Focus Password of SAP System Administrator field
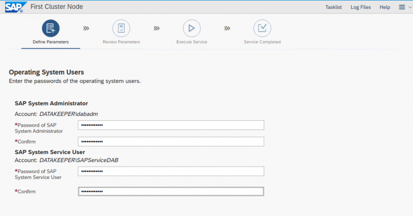 [x=171, y=125]
